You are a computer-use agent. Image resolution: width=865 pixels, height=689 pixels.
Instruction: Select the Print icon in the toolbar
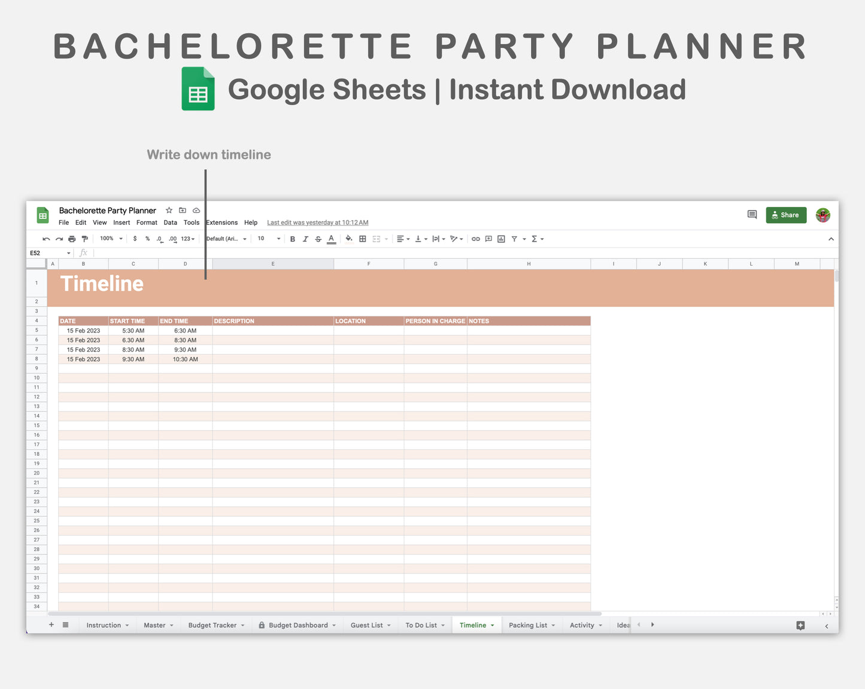pos(71,239)
